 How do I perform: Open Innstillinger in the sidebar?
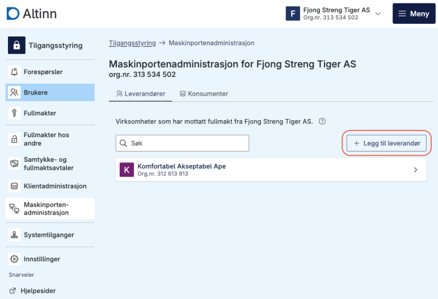[x=50, y=259]
